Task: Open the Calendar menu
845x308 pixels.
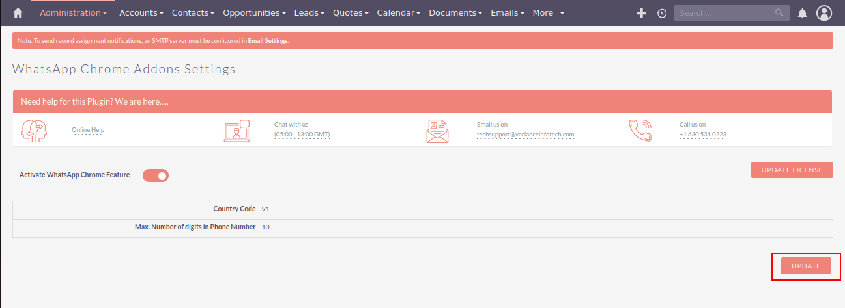Action: pyautogui.click(x=398, y=13)
